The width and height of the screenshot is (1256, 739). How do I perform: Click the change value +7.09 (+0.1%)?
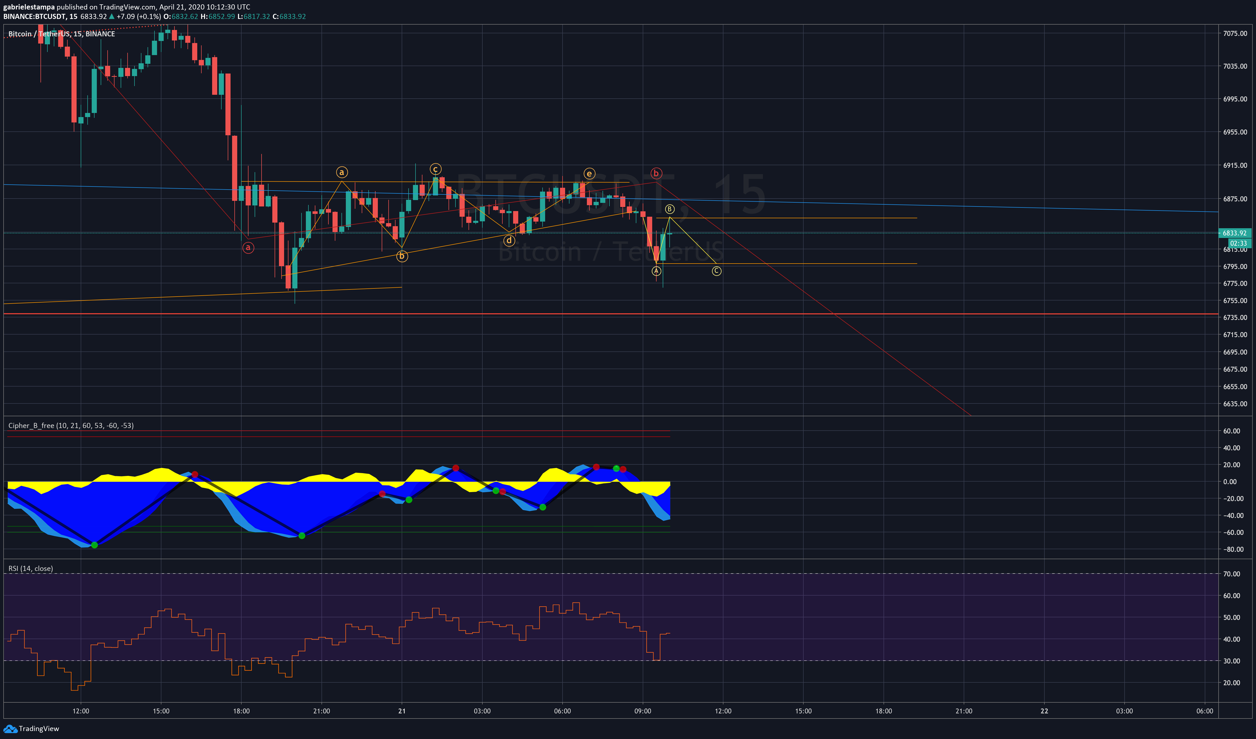[139, 16]
